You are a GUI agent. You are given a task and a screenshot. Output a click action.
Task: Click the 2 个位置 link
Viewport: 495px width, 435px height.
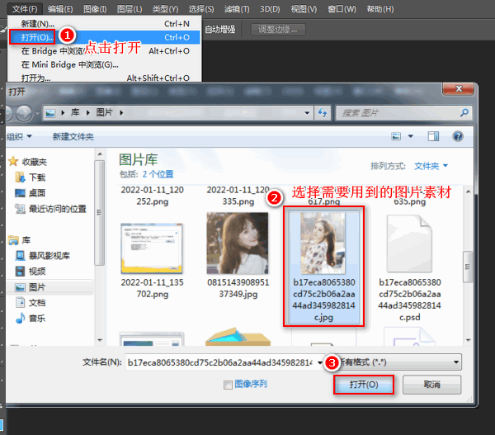pyautogui.click(x=158, y=174)
